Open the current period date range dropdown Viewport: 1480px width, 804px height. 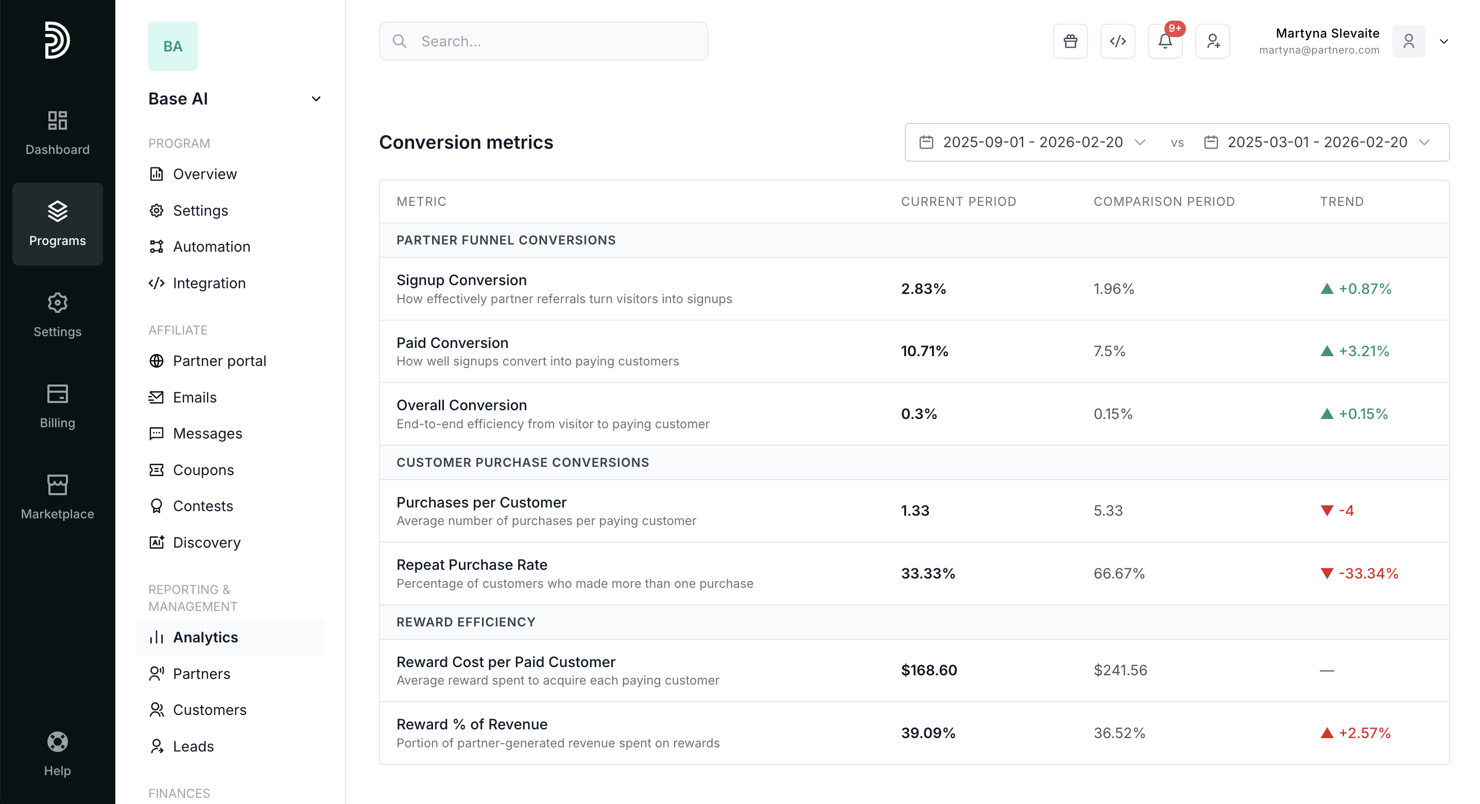tap(1032, 143)
